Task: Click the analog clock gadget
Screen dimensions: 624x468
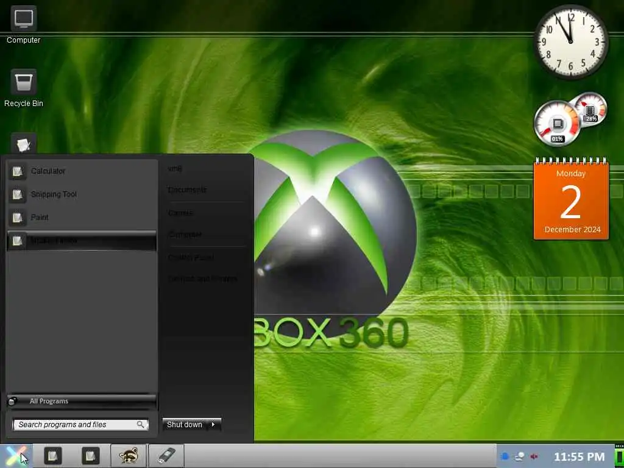Action: pyautogui.click(x=570, y=41)
